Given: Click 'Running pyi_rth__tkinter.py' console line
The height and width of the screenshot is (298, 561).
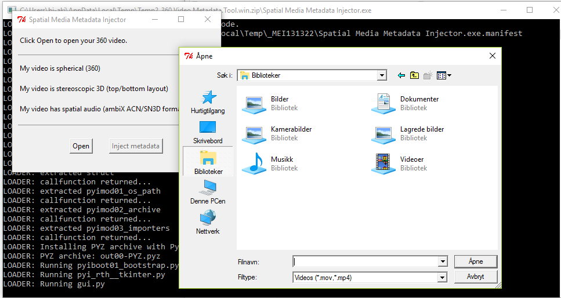Looking at the screenshot, I should [x=84, y=275].
